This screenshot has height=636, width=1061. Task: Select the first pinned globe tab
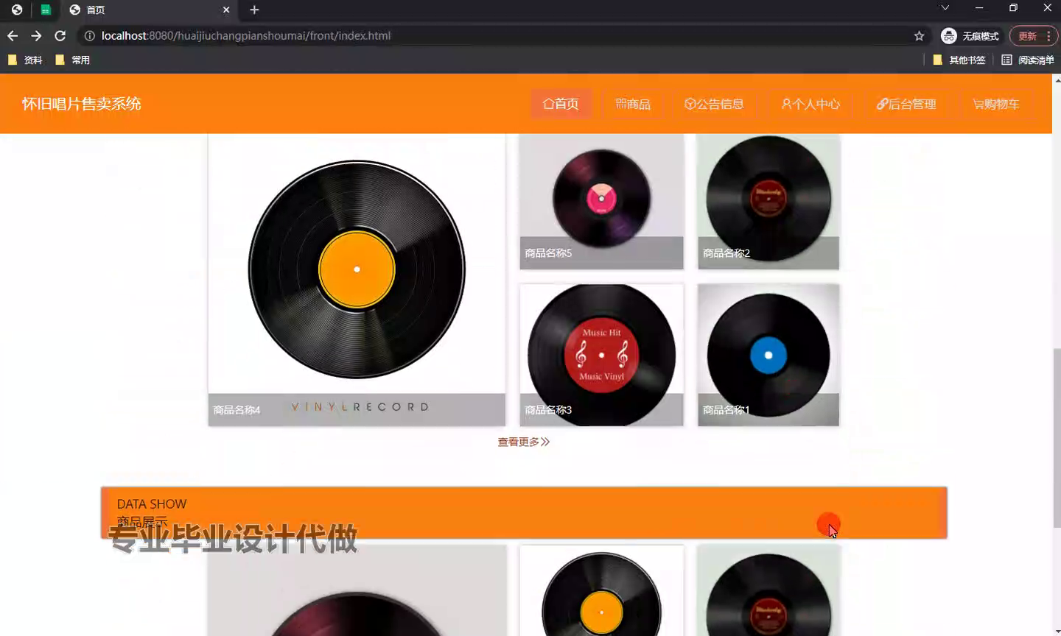(17, 10)
